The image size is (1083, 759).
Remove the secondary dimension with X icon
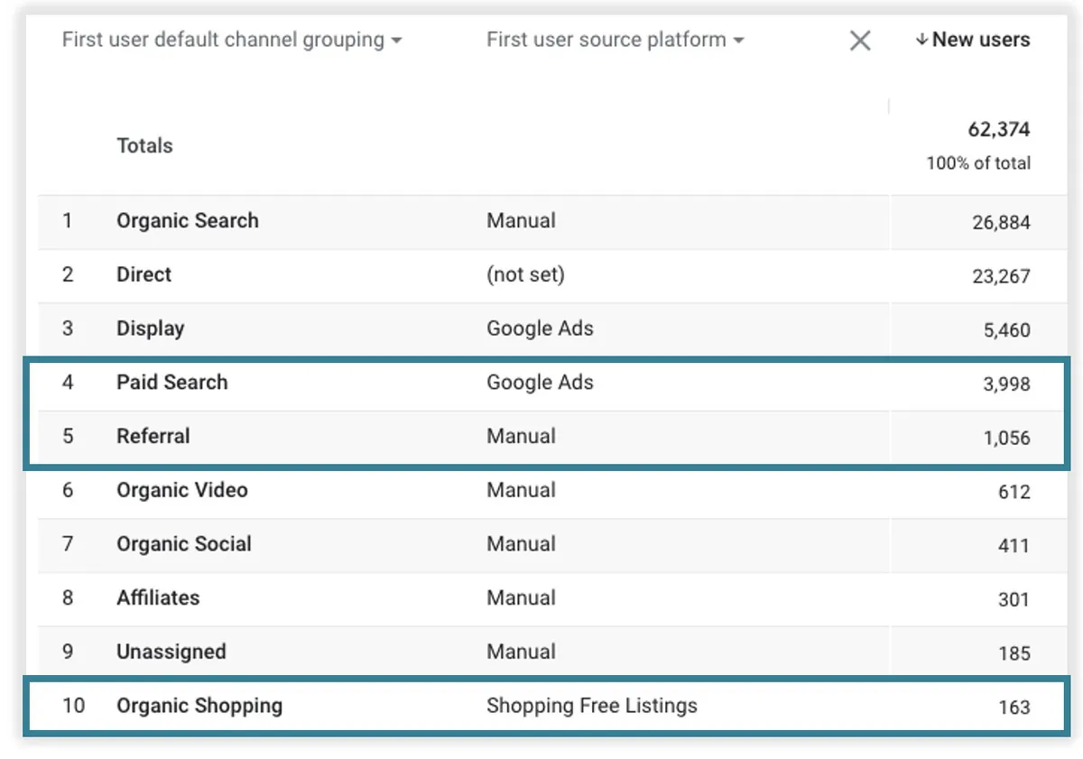(860, 41)
